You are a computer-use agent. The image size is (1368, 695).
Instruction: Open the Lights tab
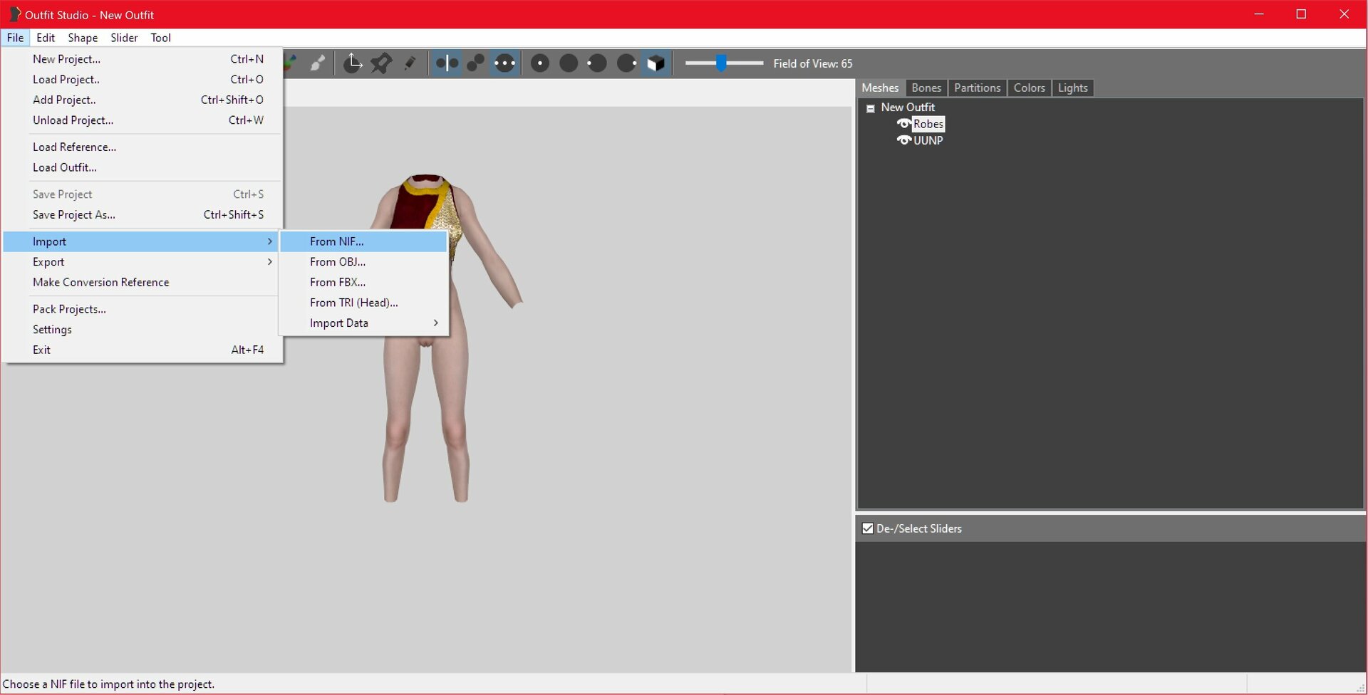(1072, 88)
